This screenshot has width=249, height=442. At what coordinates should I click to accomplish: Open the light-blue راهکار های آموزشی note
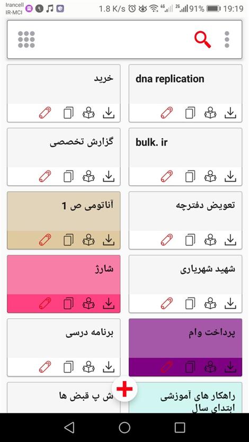click(x=185, y=398)
